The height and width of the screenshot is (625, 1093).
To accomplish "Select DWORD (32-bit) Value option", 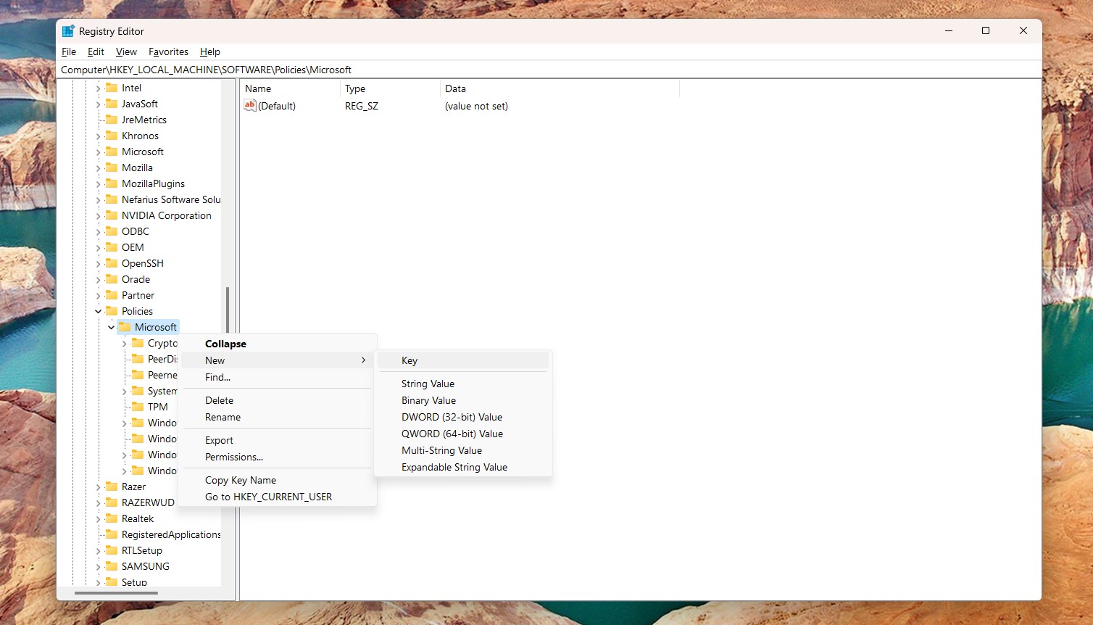I will tap(463, 417).
